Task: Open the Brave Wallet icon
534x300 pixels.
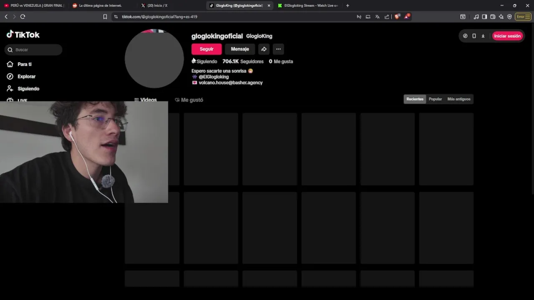Action: (x=493, y=17)
